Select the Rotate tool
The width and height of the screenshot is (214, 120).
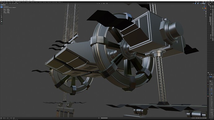(2, 13)
